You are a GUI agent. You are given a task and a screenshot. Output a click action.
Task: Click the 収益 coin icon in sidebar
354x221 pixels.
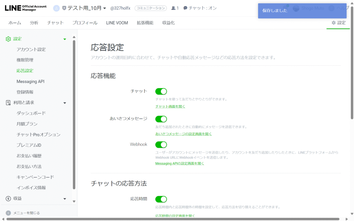[x=8, y=199]
